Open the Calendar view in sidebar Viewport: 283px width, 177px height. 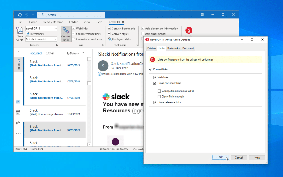point(18,112)
